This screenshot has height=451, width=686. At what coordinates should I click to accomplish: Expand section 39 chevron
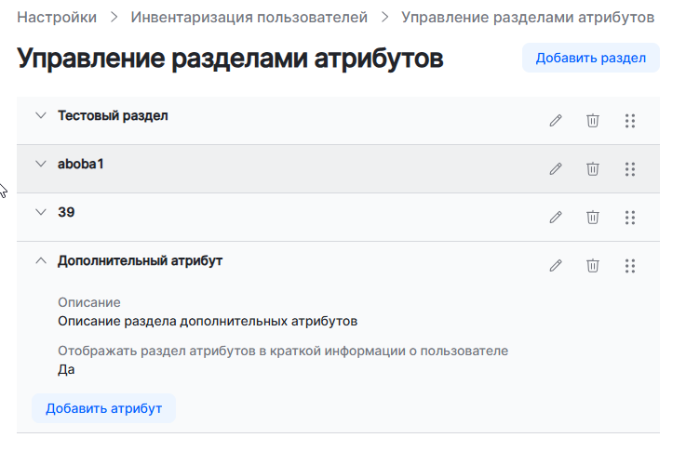tap(40, 212)
